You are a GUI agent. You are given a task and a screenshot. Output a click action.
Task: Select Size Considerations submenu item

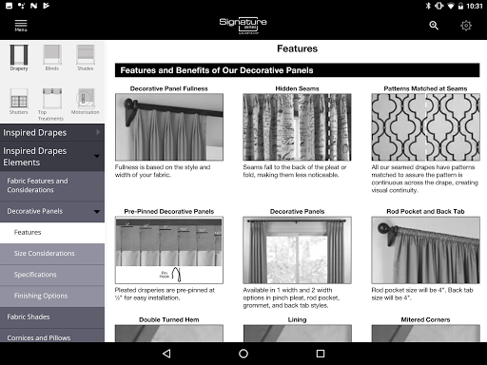(x=52, y=254)
